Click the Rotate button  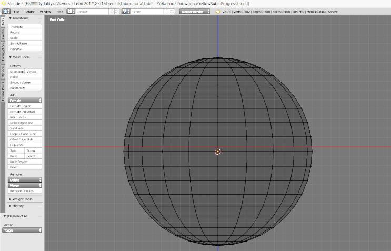tap(25, 32)
